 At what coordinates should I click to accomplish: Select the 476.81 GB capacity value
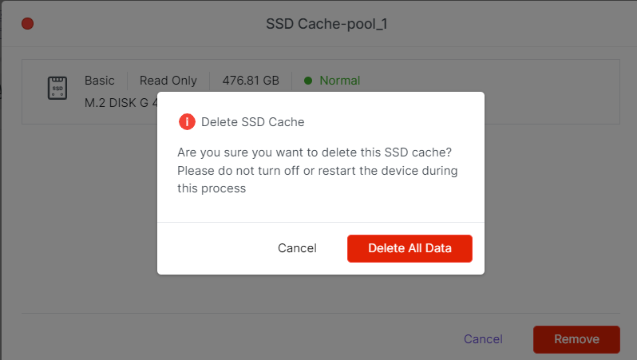point(251,81)
